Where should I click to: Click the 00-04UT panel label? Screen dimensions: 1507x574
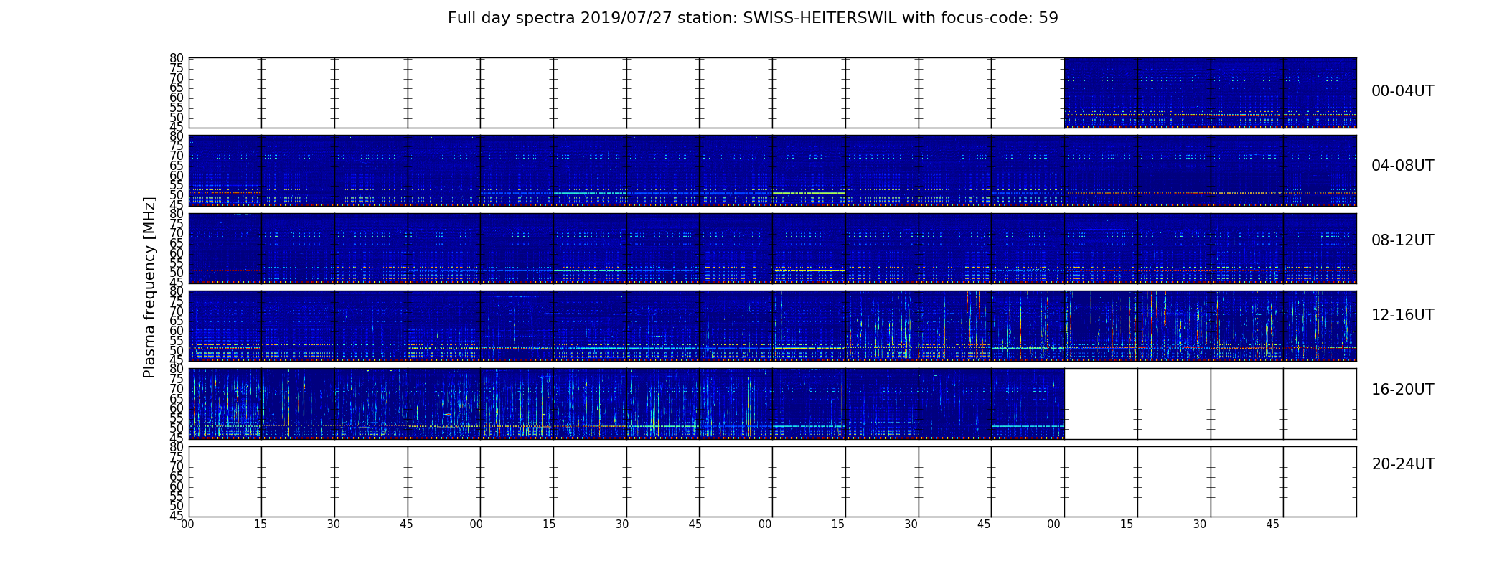click(1402, 91)
